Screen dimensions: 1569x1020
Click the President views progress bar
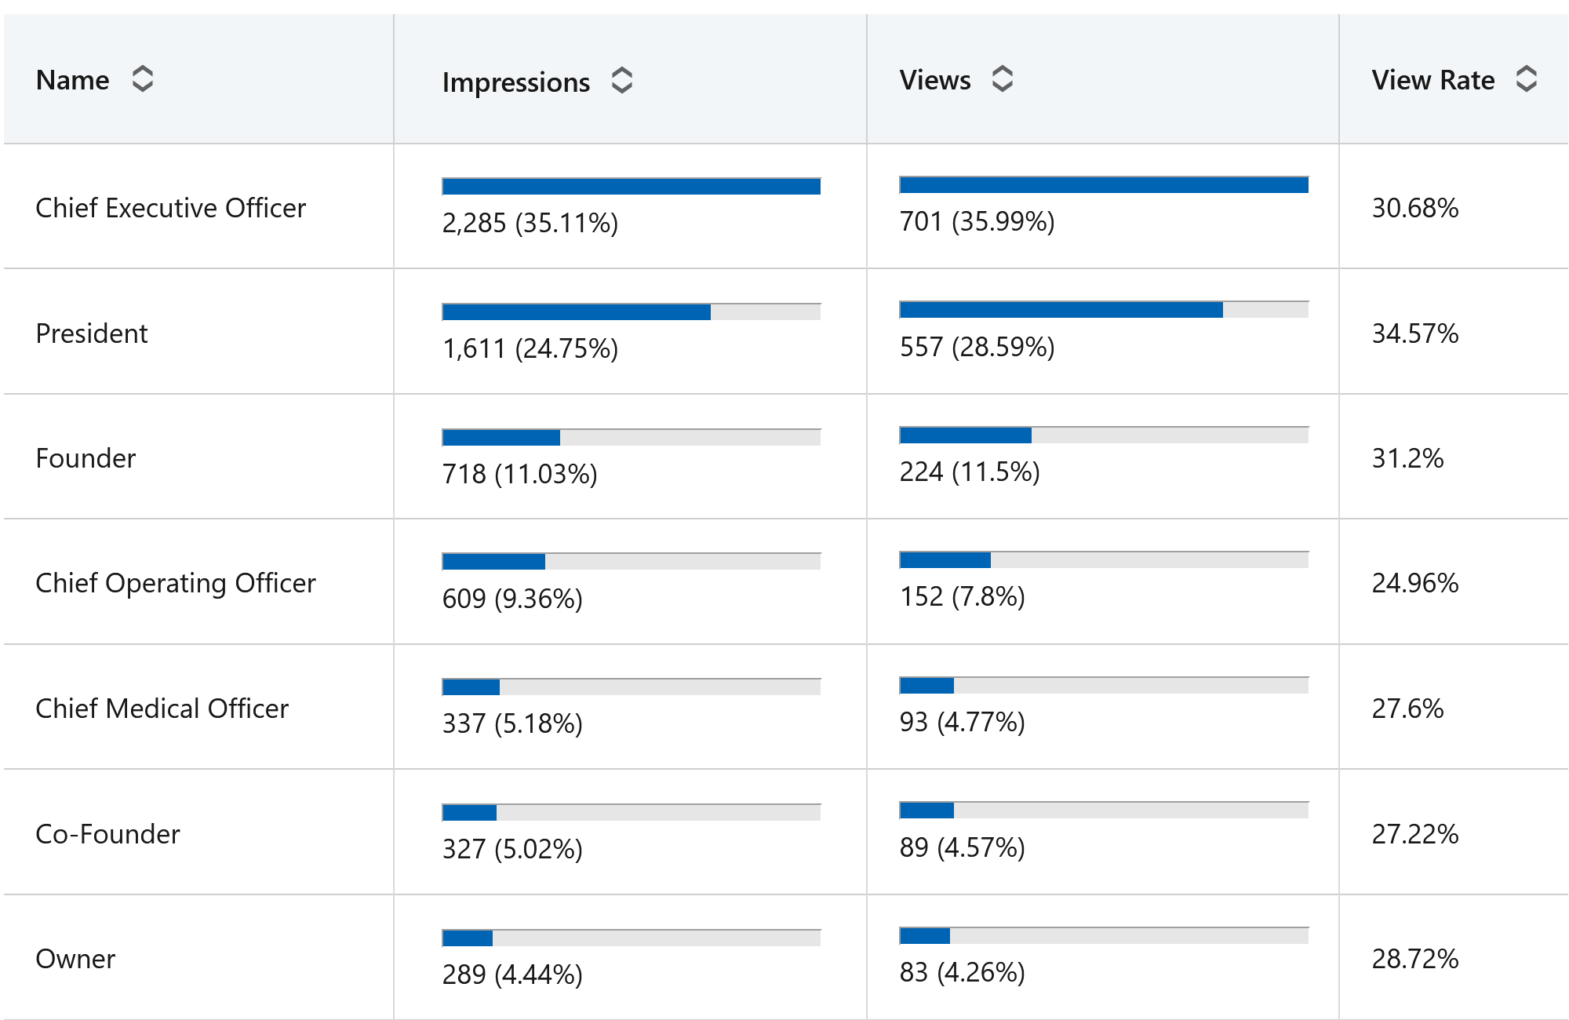[1103, 310]
